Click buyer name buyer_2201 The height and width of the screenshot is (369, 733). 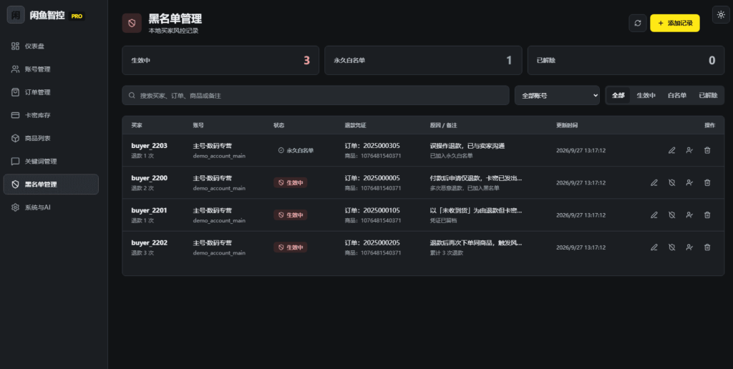[149, 210]
